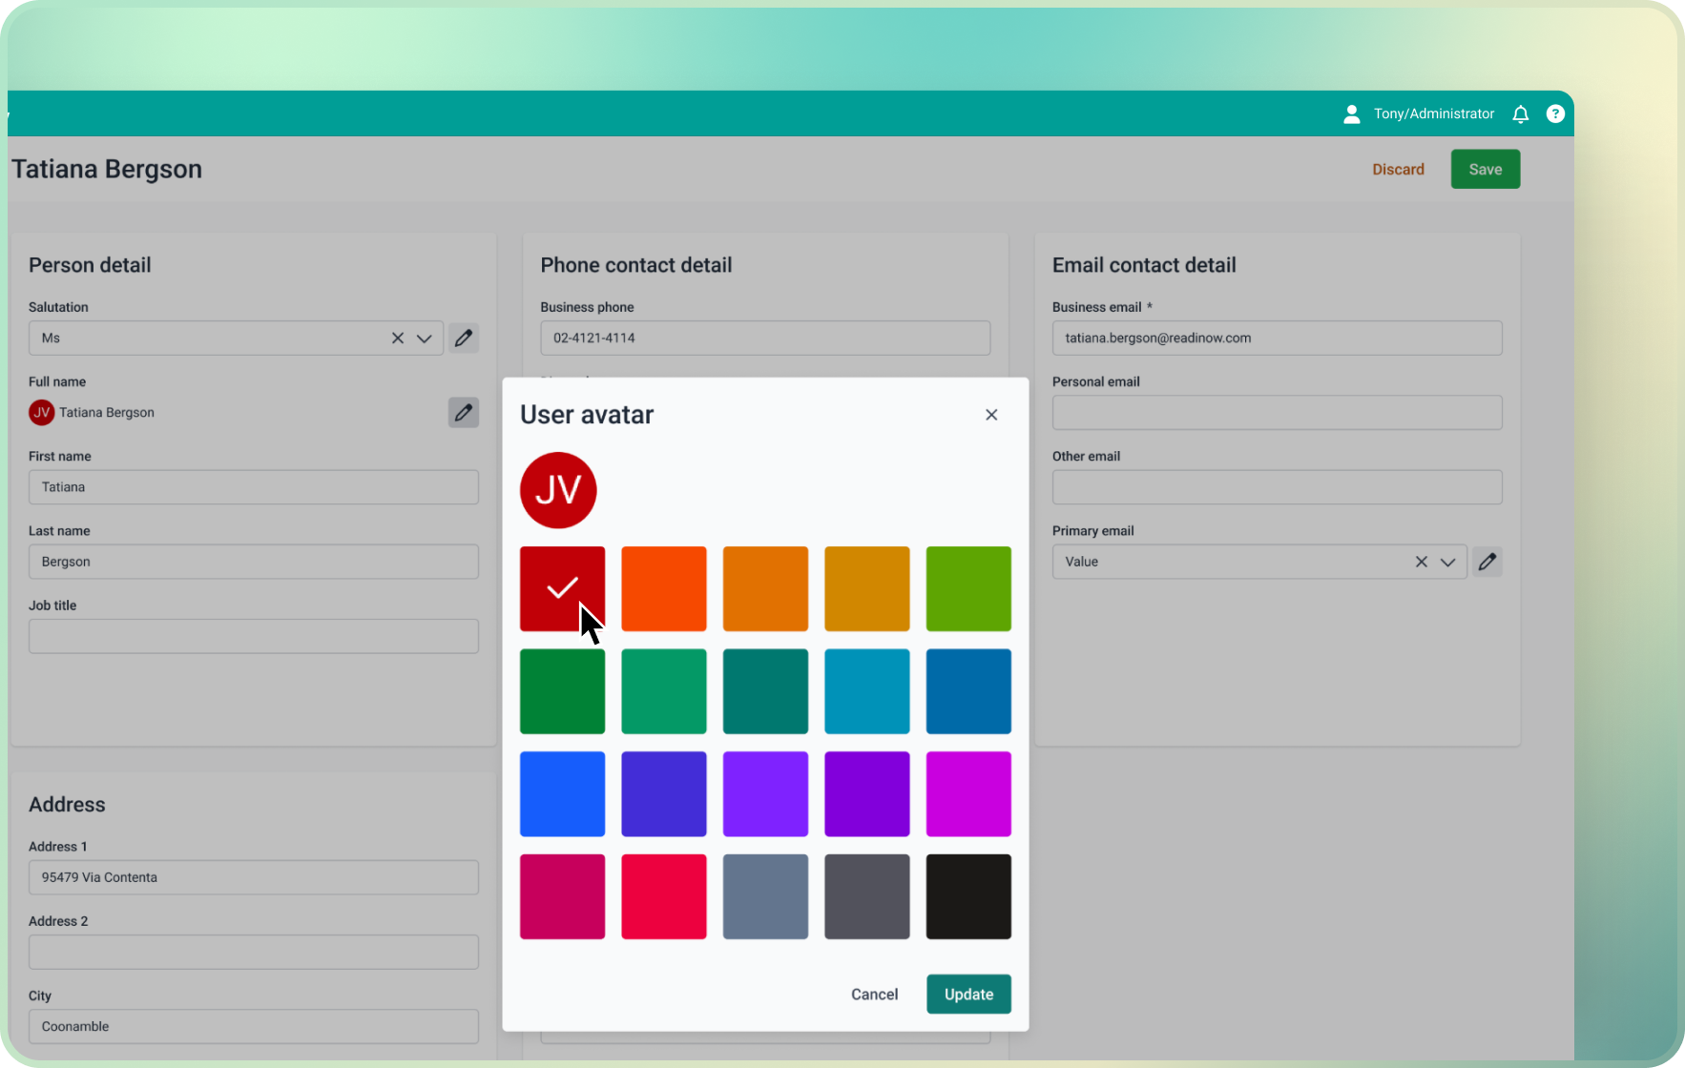
Task: Clear the Ms salutation with the X icon
Action: [x=397, y=338]
